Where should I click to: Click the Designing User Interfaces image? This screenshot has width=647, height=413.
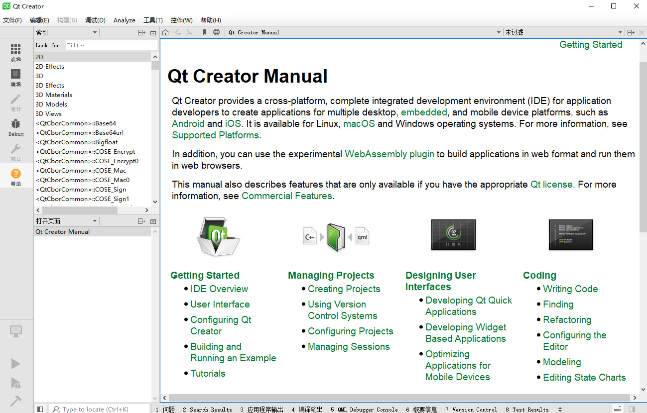[x=453, y=235]
